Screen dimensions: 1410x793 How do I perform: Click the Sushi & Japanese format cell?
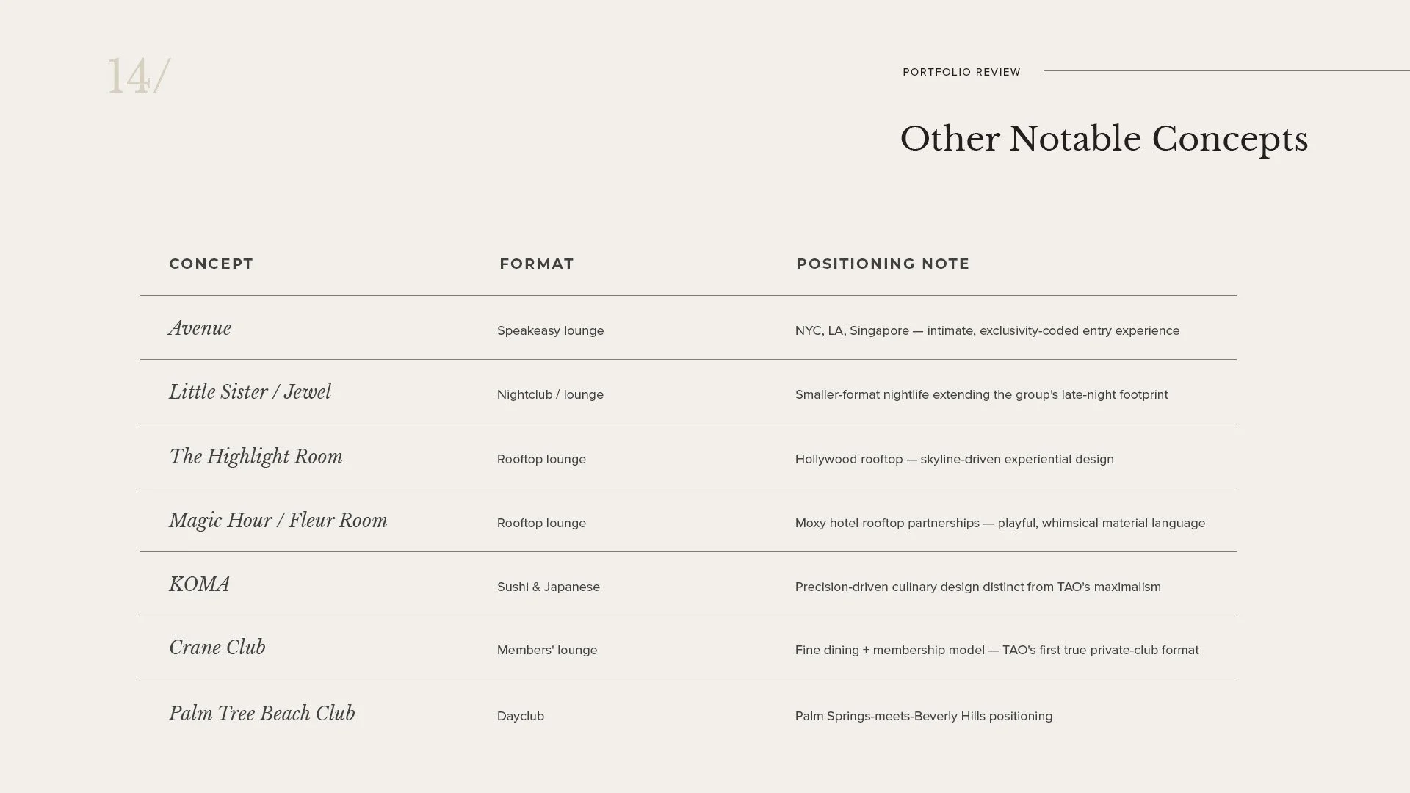548,587
